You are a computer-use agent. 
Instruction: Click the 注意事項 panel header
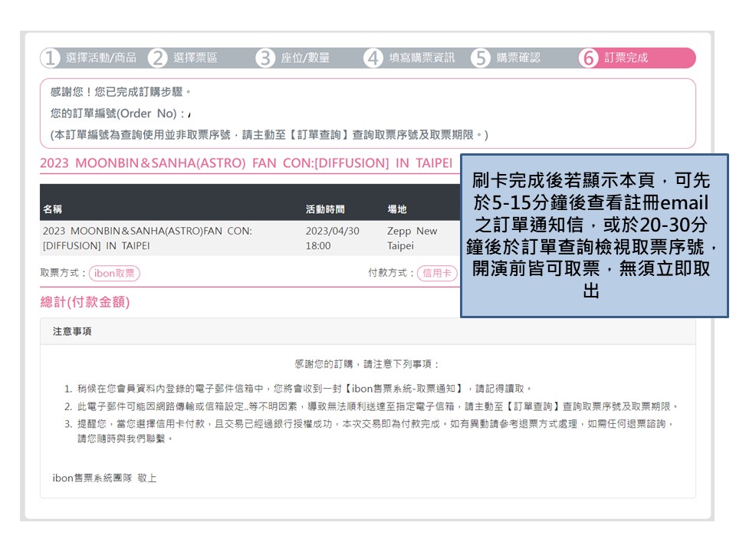(x=73, y=332)
